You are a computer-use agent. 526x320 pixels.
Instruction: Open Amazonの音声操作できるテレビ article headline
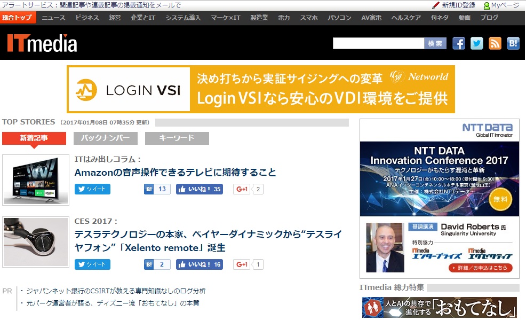coord(175,172)
